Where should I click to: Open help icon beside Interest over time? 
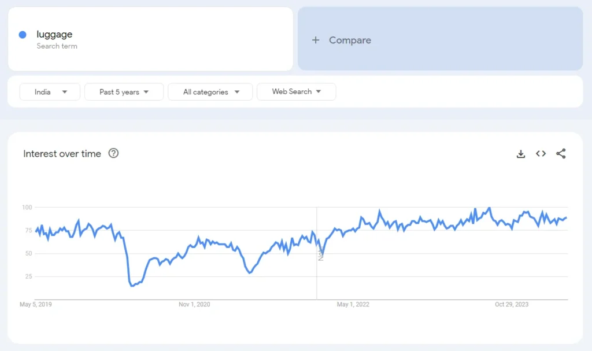(x=114, y=154)
